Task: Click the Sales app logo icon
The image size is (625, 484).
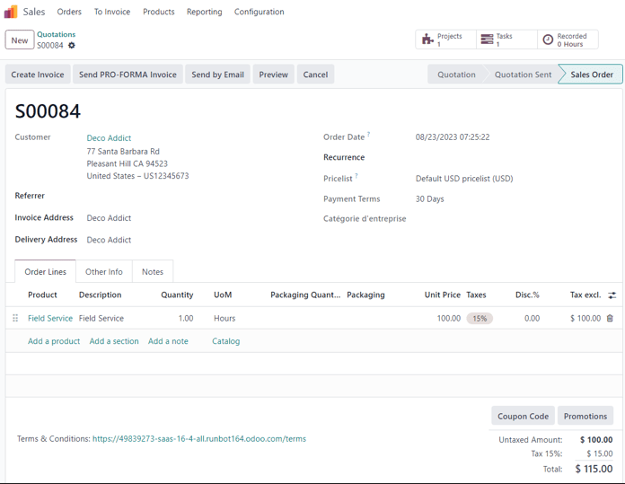Action: point(11,12)
